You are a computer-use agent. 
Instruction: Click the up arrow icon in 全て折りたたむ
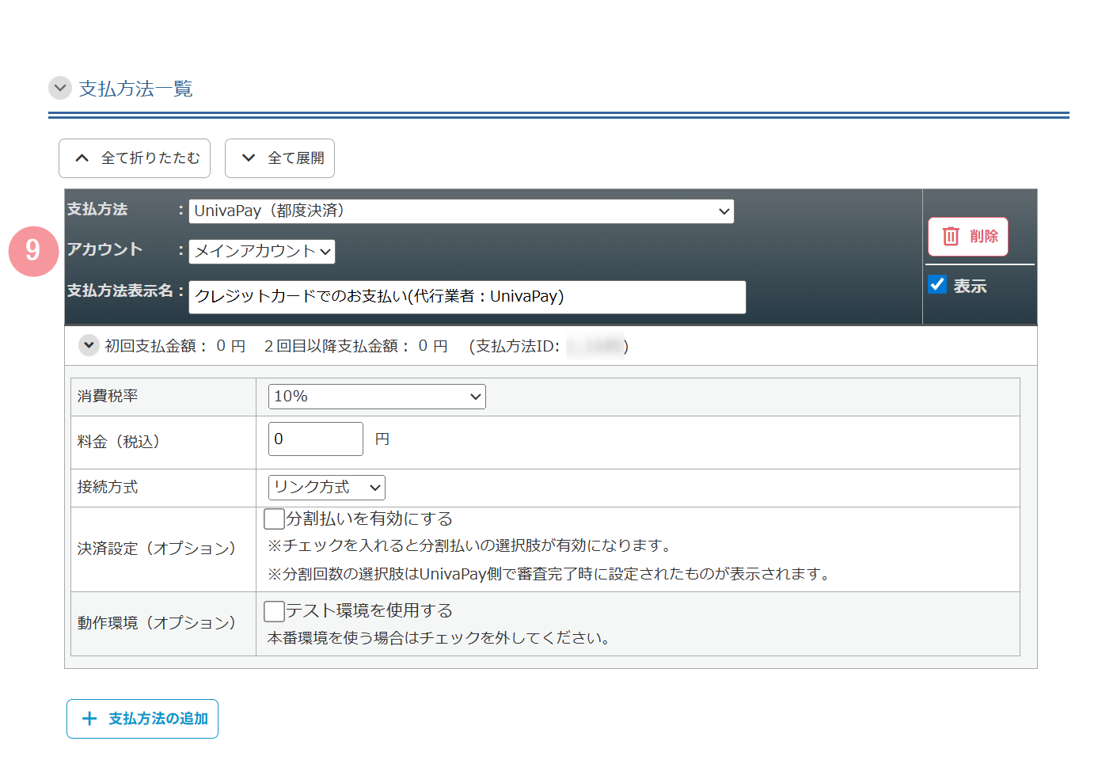(x=82, y=158)
